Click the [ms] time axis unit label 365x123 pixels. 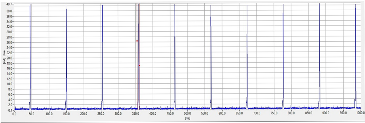[187, 118]
